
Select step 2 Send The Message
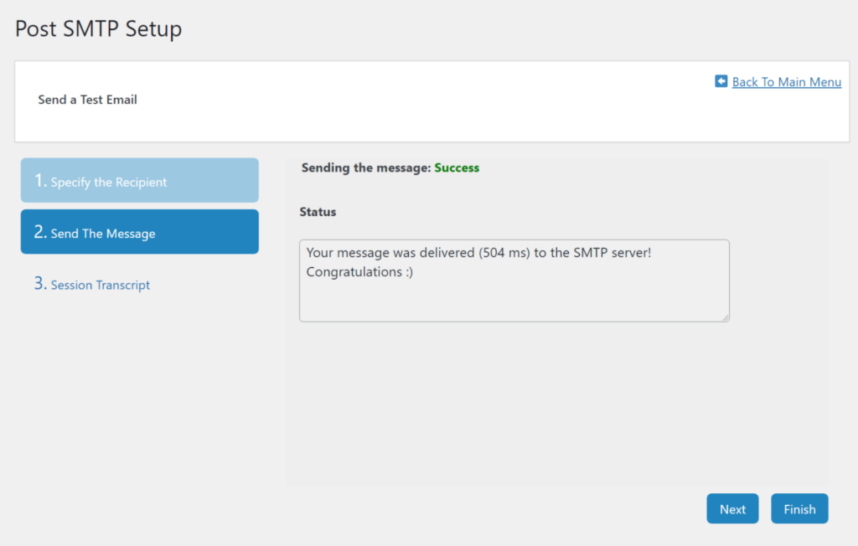coord(139,231)
